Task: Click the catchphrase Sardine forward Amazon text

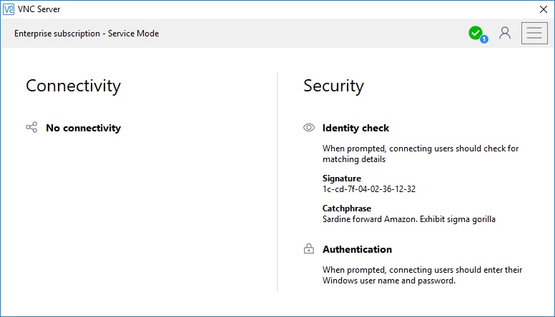Action: pos(409,219)
